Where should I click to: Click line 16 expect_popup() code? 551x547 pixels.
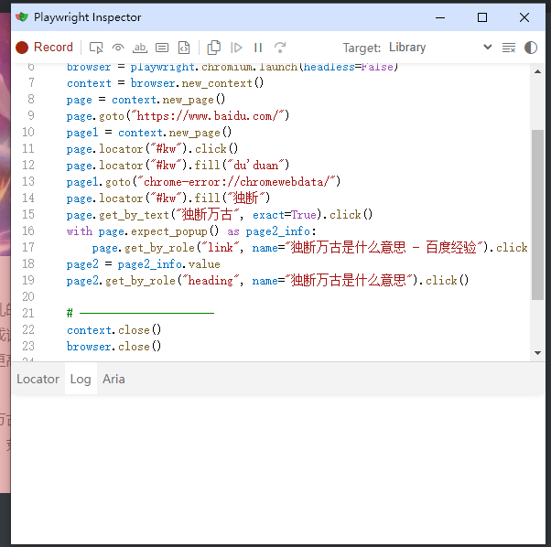point(191,231)
